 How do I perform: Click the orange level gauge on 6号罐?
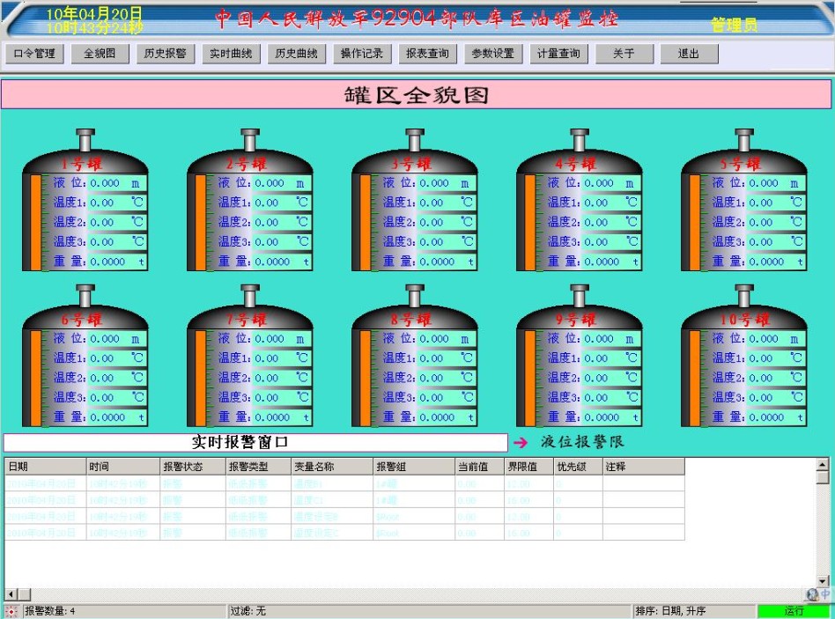tap(36, 377)
